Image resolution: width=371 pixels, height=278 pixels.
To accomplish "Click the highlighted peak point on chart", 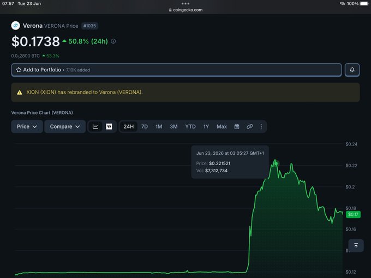I will coord(276,164).
